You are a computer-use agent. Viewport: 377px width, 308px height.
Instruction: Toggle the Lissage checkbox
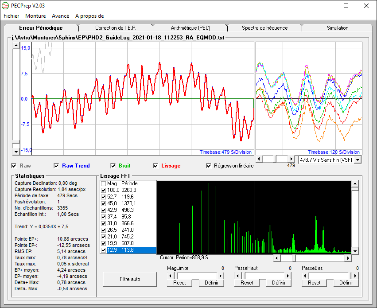coord(155,166)
